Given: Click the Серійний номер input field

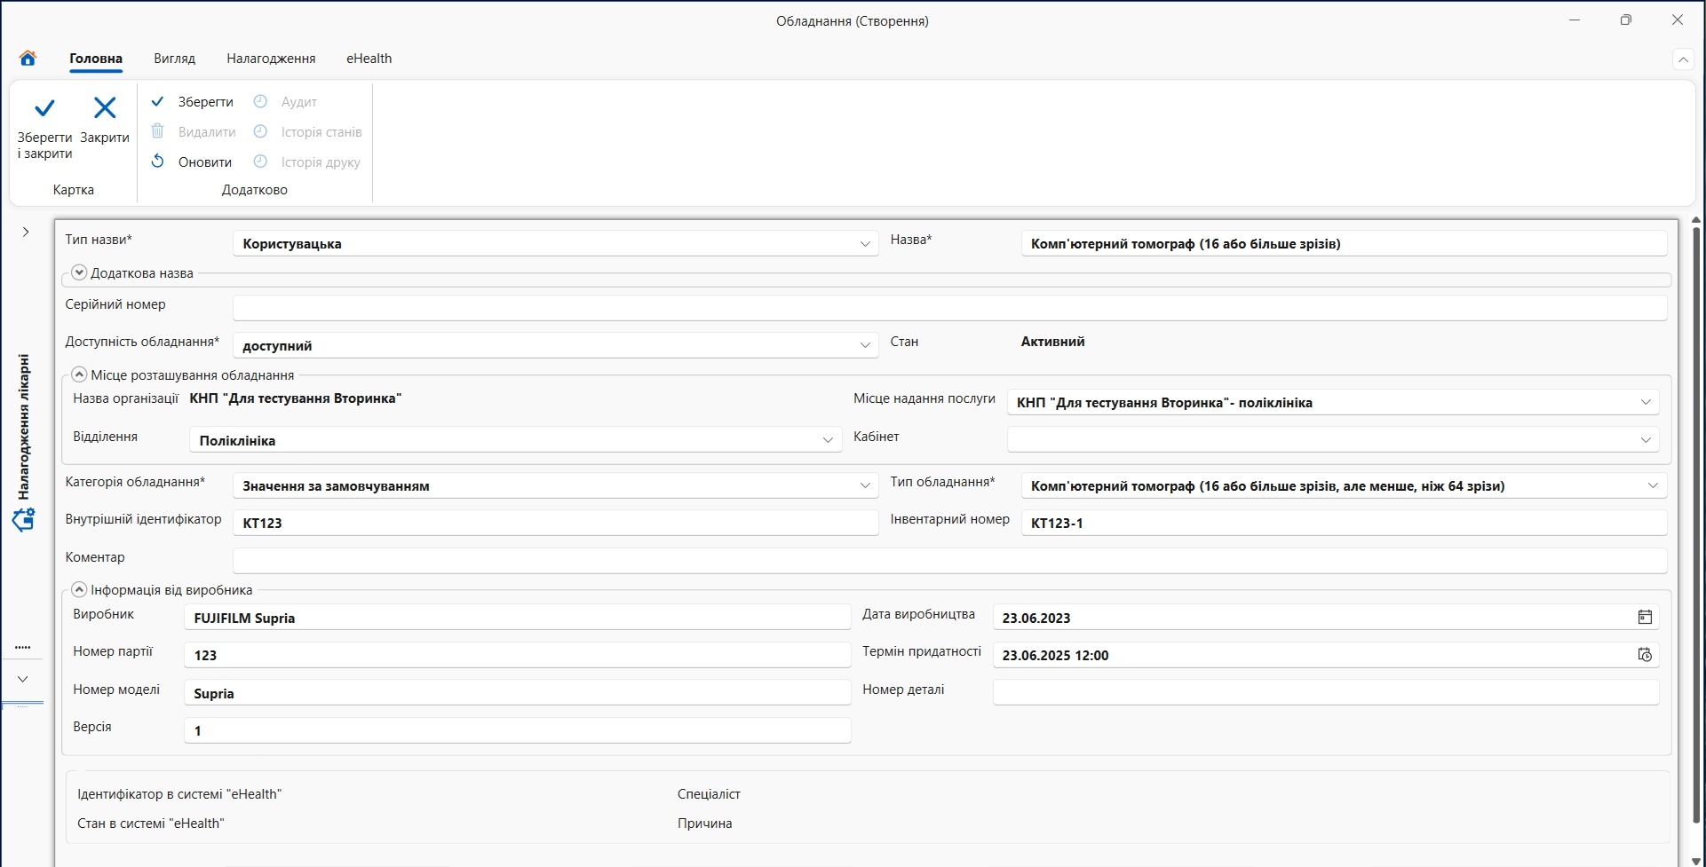Looking at the screenshot, I should click(949, 308).
